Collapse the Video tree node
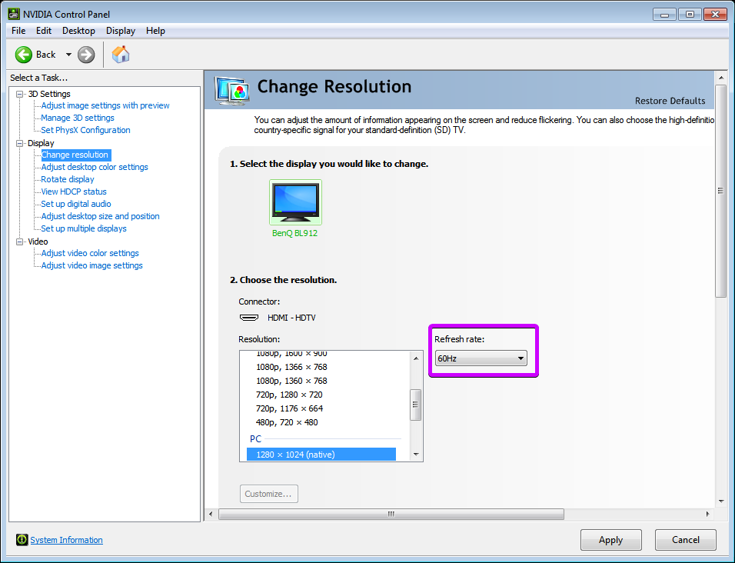This screenshot has width=735, height=563. 20,242
